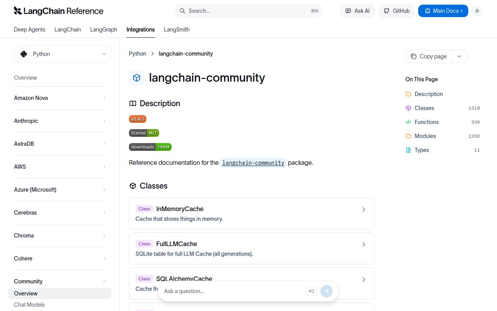
Task: Click the cube icon next to Classes heading
Action: (133, 186)
